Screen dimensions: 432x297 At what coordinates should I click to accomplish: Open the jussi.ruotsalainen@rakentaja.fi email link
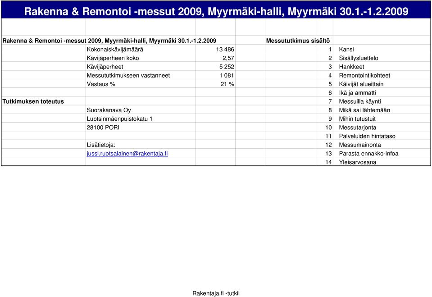pos(127,154)
